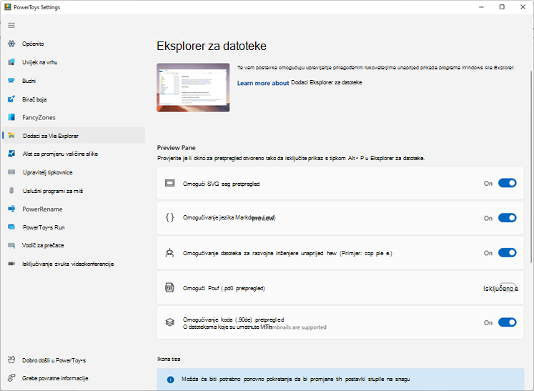Click the PDF preview row icon
534x391 pixels.
[169, 288]
